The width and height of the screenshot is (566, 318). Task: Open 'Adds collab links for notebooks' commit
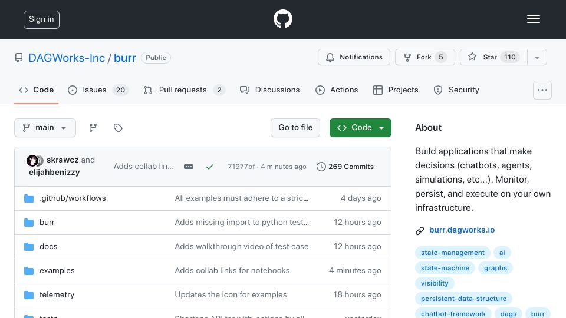pyautogui.click(x=232, y=271)
